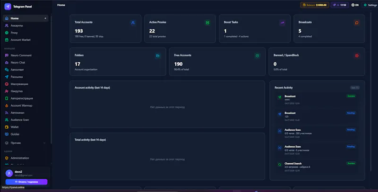Click the devs2 user avatar
This screenshot has width=378, height=192.
[x=9, y=173]
